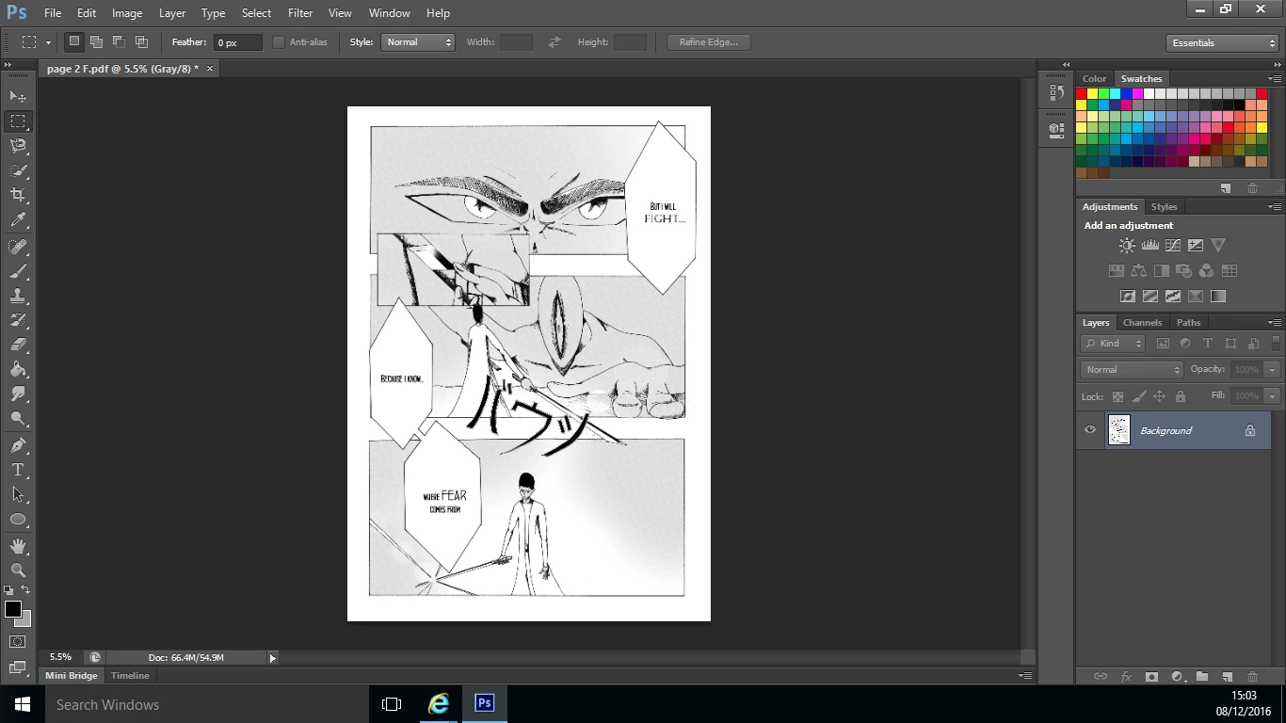Select the Pen tool
The height and width of the screenshot is (723, 1286).
(x=18, y=445)
